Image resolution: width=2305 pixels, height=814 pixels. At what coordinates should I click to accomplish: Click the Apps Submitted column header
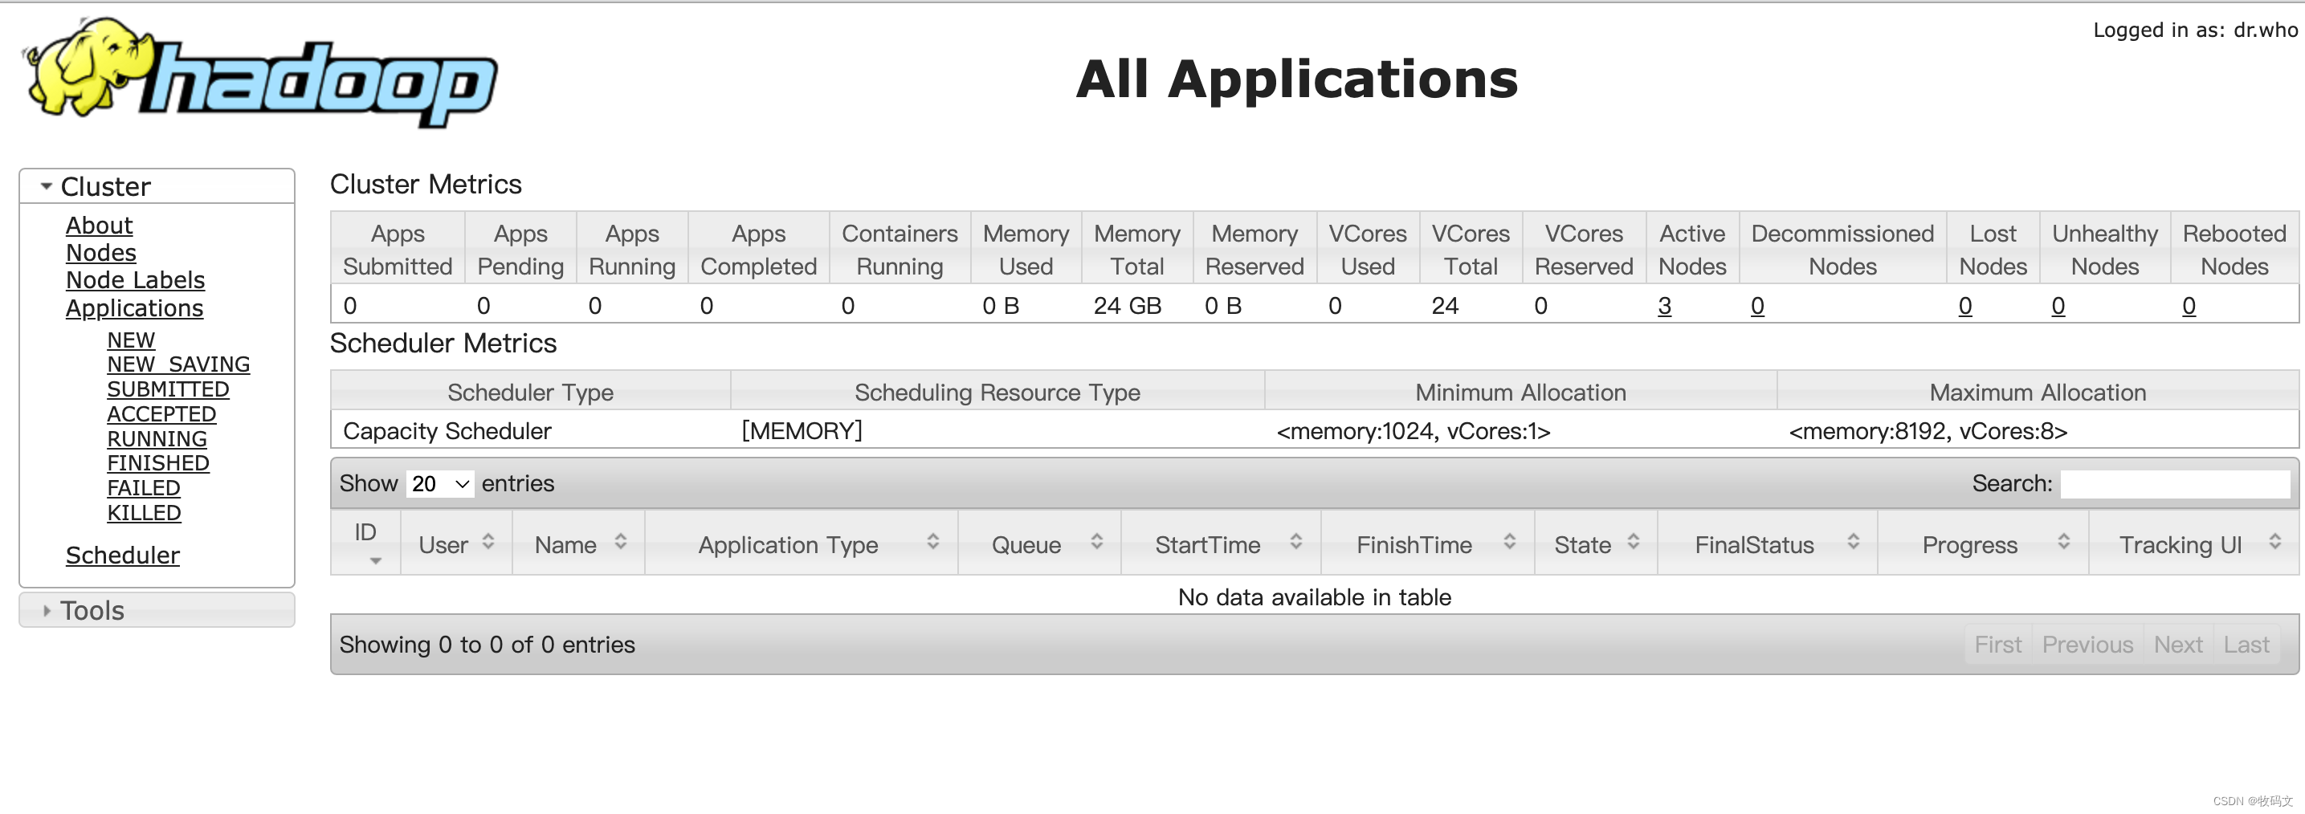tap(398, 250)
